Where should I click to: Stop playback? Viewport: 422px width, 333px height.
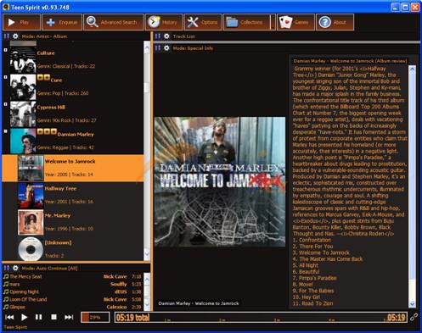(x=53, y=317)
